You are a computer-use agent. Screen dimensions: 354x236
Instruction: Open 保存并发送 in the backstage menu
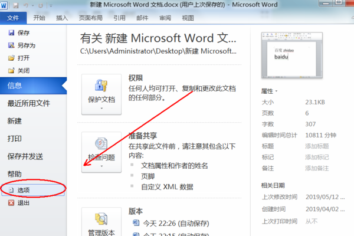(x=25, y=156)
